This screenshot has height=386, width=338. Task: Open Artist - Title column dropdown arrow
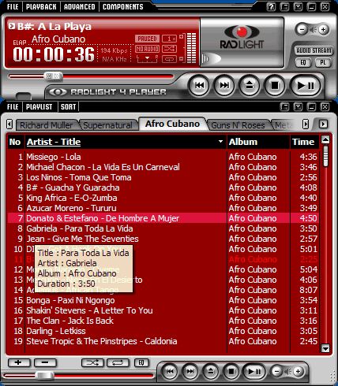(220, 142)
